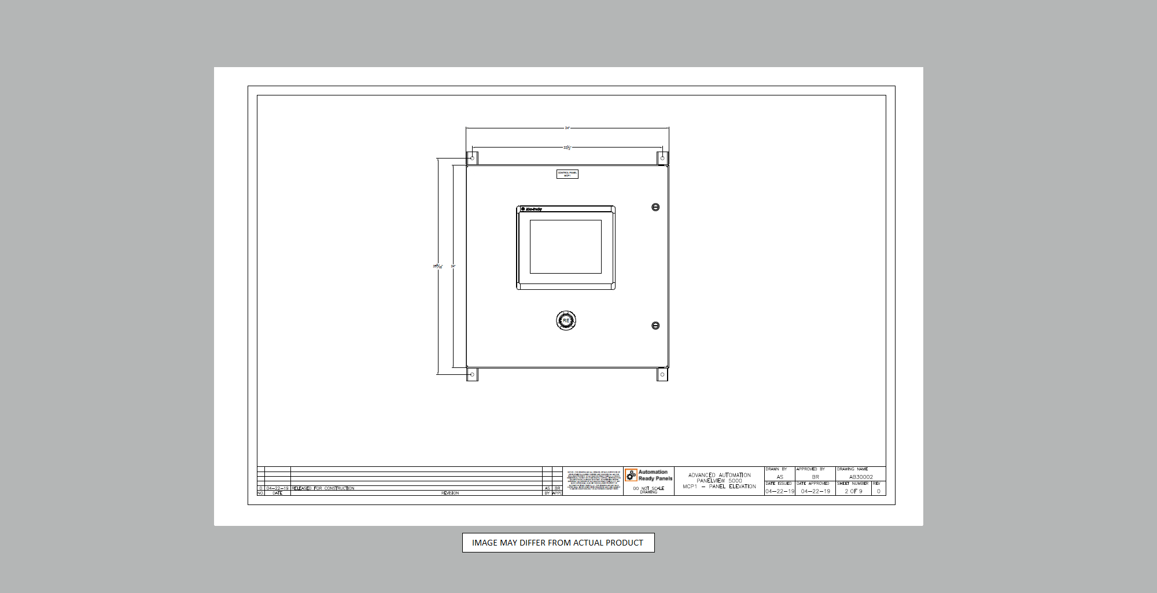Click the upper door latch symbol

click(655, 207)
